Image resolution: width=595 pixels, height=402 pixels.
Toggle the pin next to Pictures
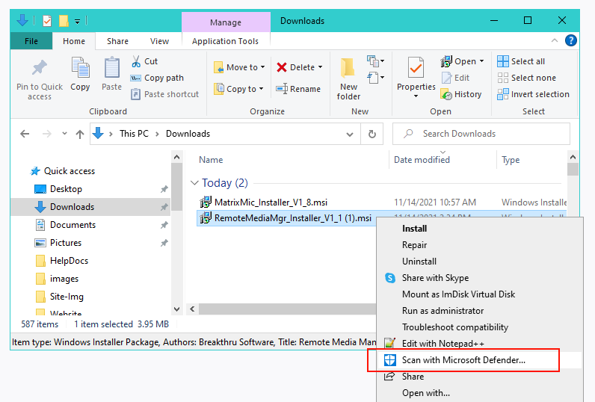coord(164,243)
